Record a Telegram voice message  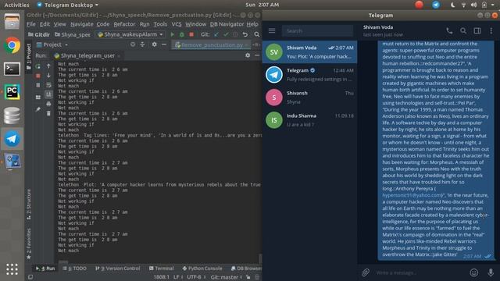(491, 272)
